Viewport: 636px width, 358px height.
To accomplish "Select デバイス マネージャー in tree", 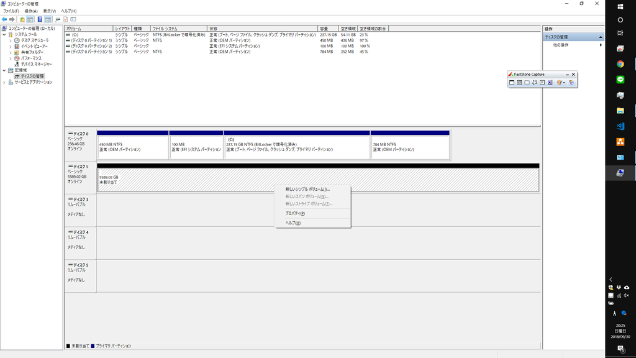I will point(37,65).
